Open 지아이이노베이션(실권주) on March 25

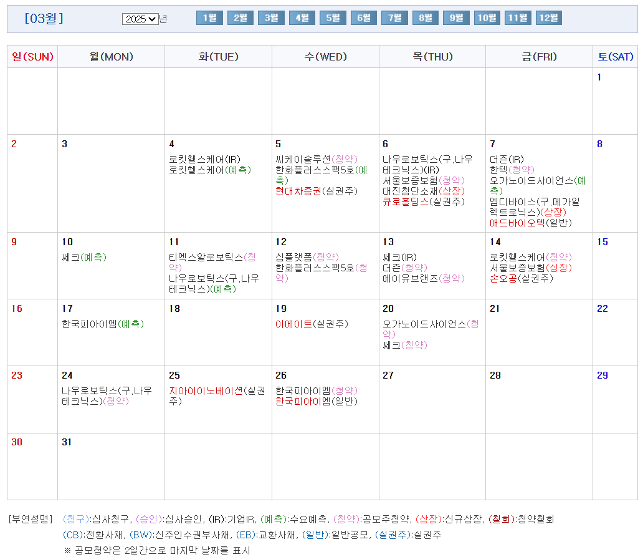pyautogui.click(x=217, y=396)
